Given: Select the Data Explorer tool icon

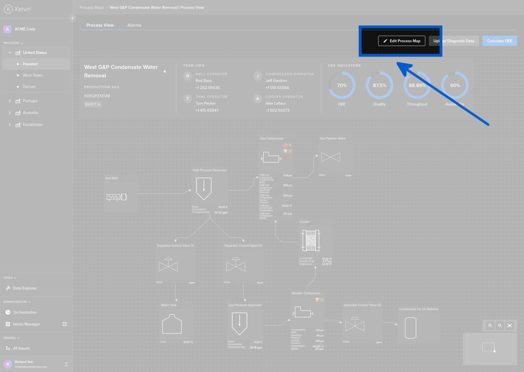Looking at the screenshot, I should click(x=8, y=288).
